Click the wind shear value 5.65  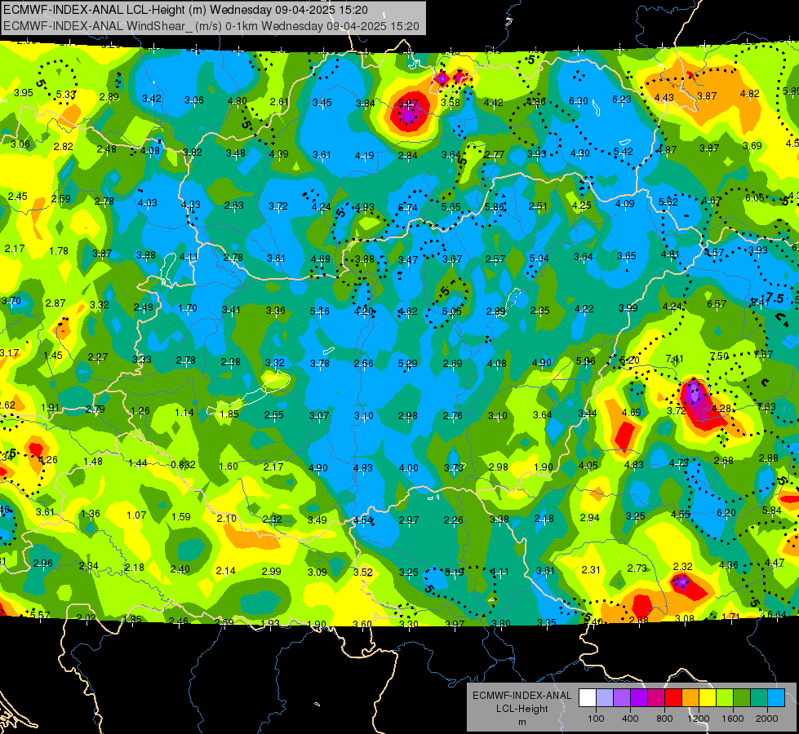pyautogui.click(x=451, y=207)
